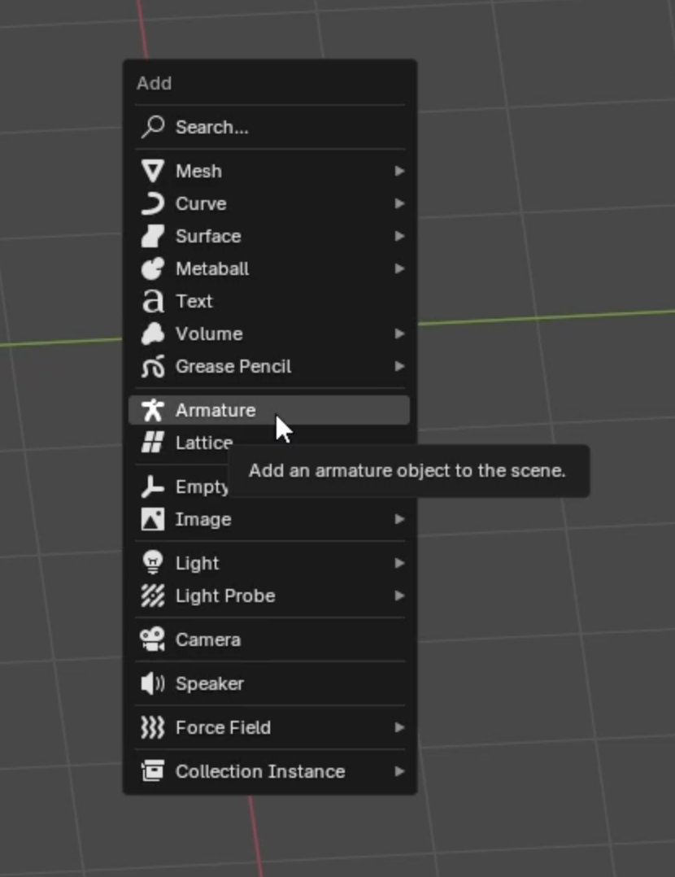Open the Volume menu entry
The width and height of the screenshot is (675, 877).
click(269, 334)
